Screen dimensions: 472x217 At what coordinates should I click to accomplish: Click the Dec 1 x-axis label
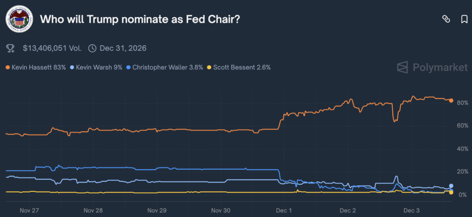[x=284, y=210]
